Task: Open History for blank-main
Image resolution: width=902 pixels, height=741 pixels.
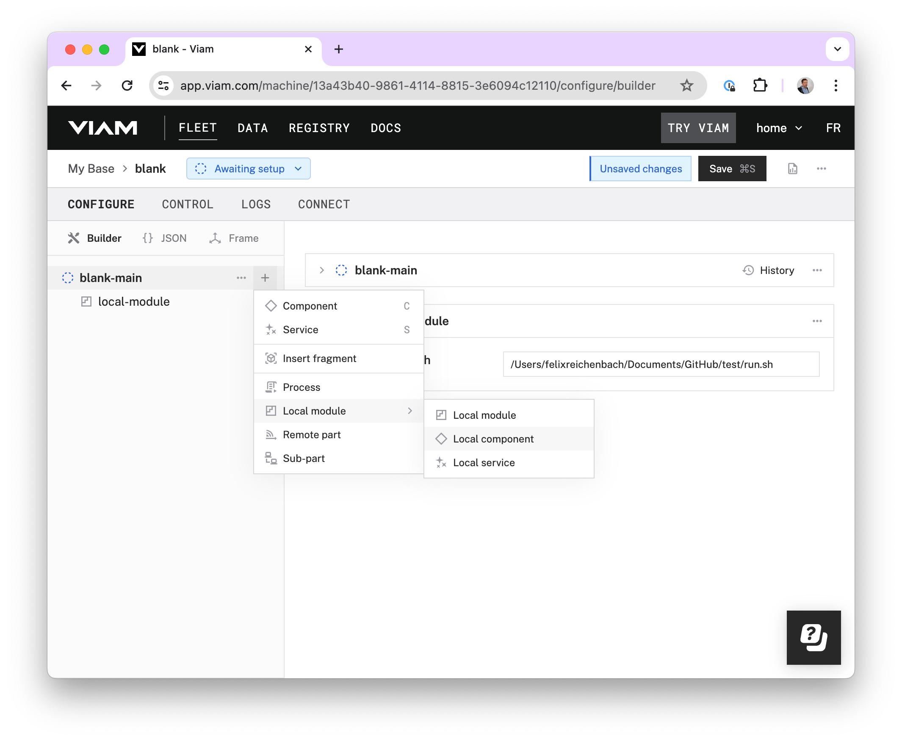Action: pyautogui.click(x=768, y=270)
